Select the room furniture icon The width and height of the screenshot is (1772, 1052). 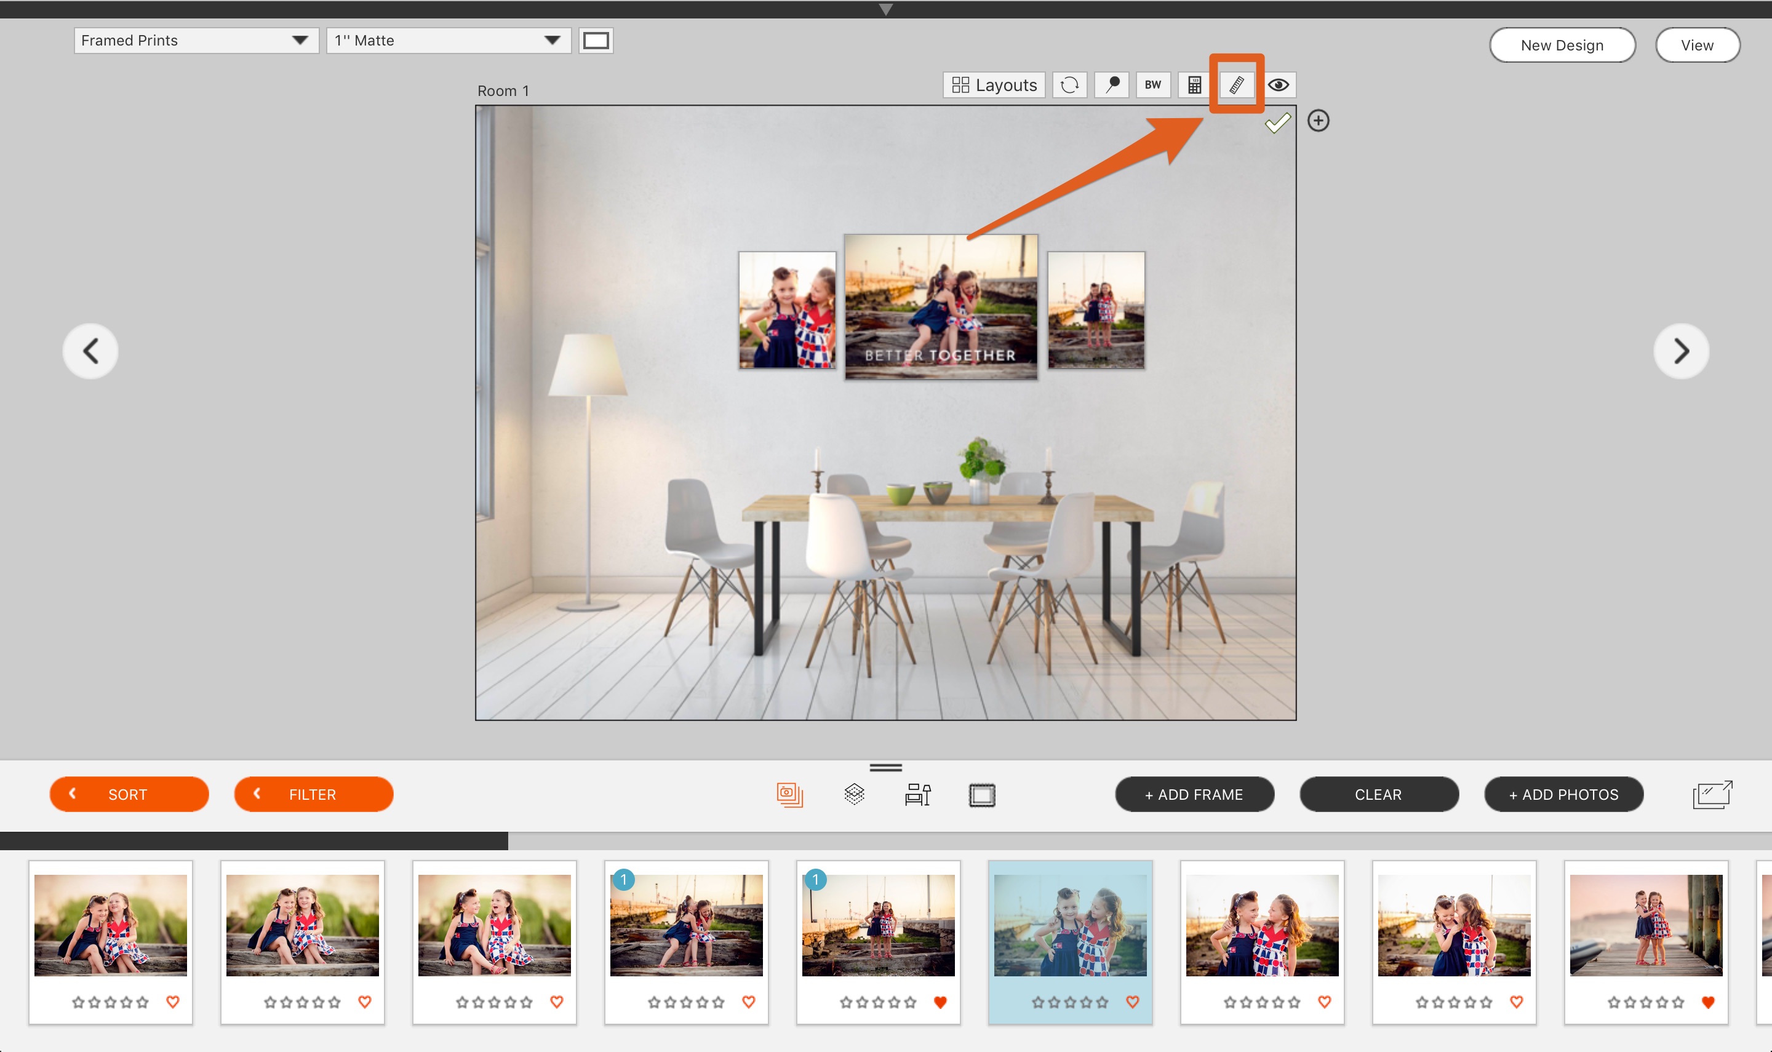point(918,795)
